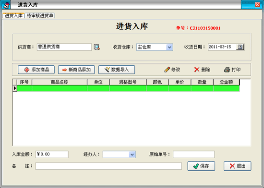The image size is (264, 188).
Task: Open the 进货入库 tab
Action: pos(13,16)
